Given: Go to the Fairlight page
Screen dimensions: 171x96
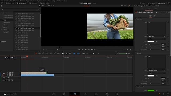Looking at the screenshot, I should (x=107, y=94).
